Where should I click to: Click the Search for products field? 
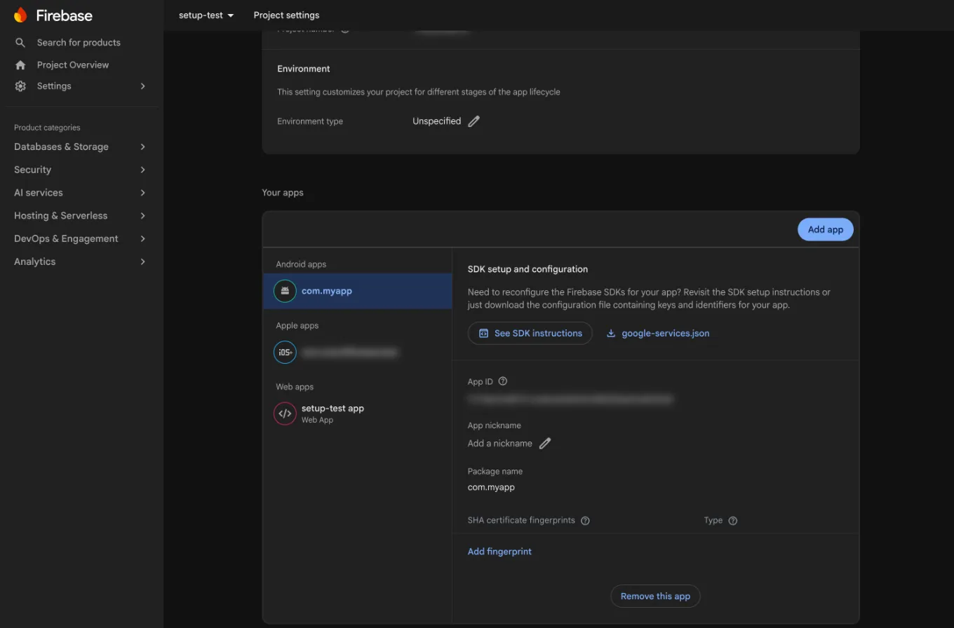pyautogui.click(x=79, y=43)
